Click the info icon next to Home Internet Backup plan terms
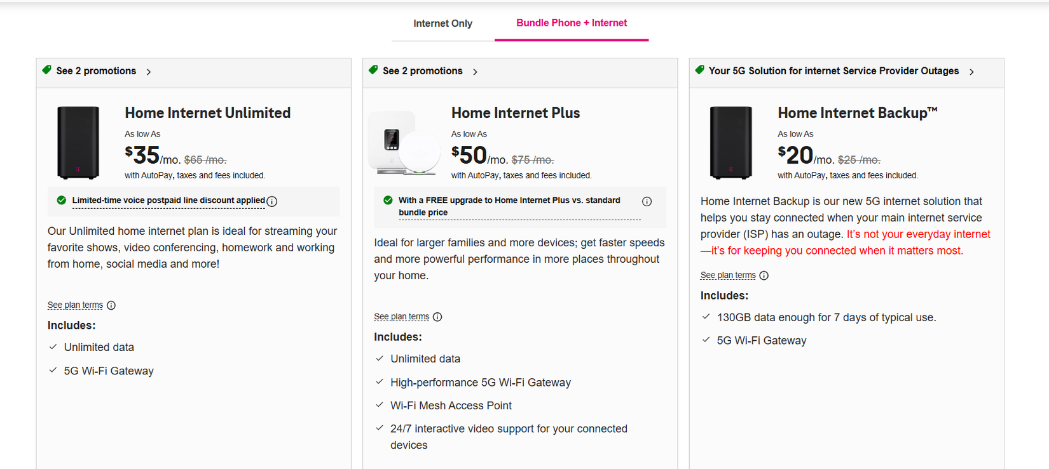Image resolution: width=1049 pixels, height=469 pixels. click(x=764, y=275)
